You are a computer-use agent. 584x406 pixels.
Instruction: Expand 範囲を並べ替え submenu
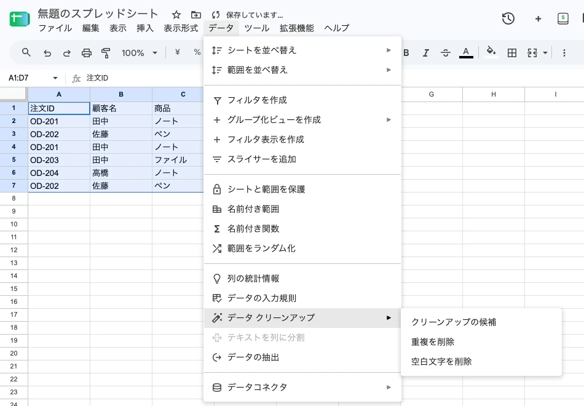(302, 70)
